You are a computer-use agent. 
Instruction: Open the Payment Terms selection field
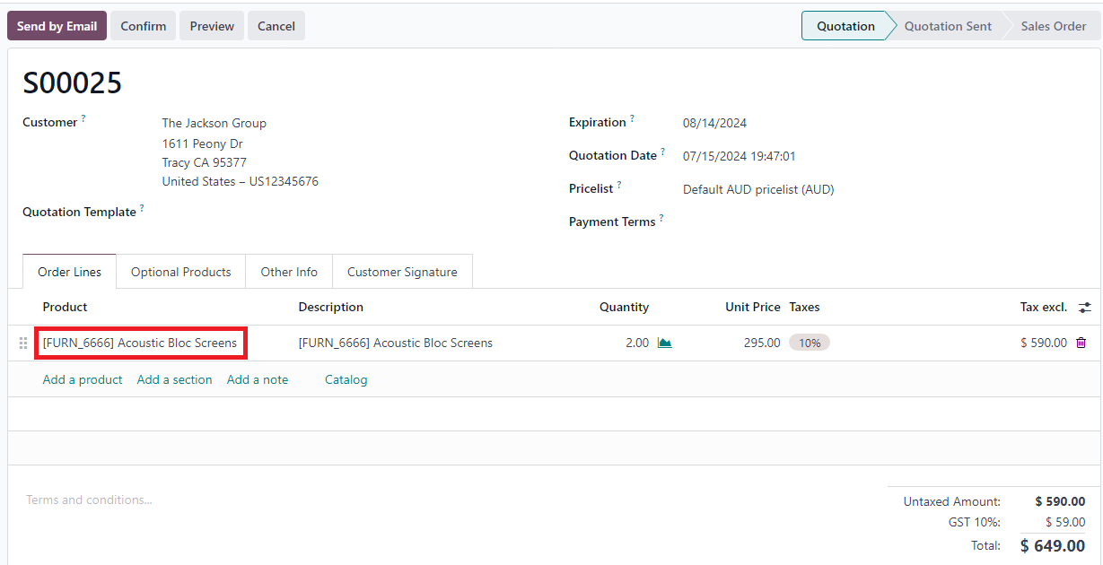[808, 222]
